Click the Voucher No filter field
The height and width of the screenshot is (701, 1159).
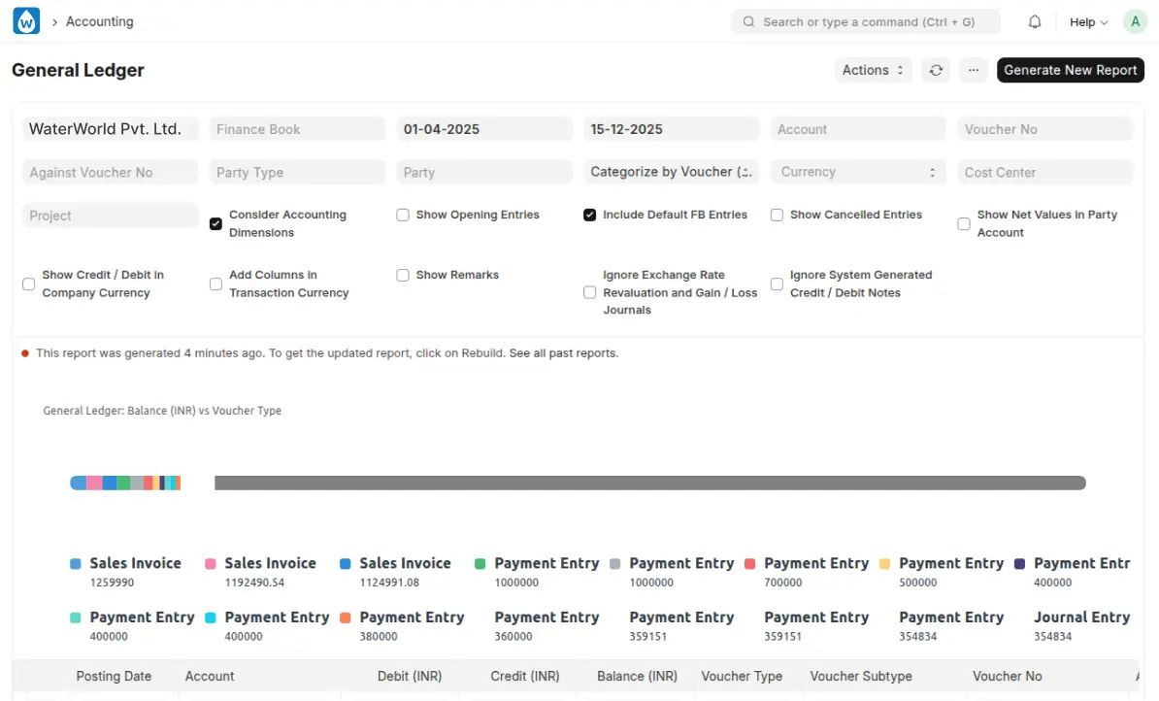[1045, 129]
